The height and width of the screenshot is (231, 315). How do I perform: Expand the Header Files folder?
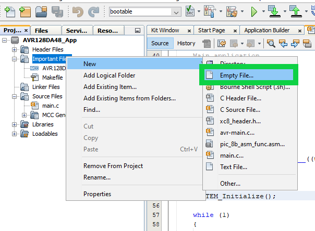coord(15,49)
